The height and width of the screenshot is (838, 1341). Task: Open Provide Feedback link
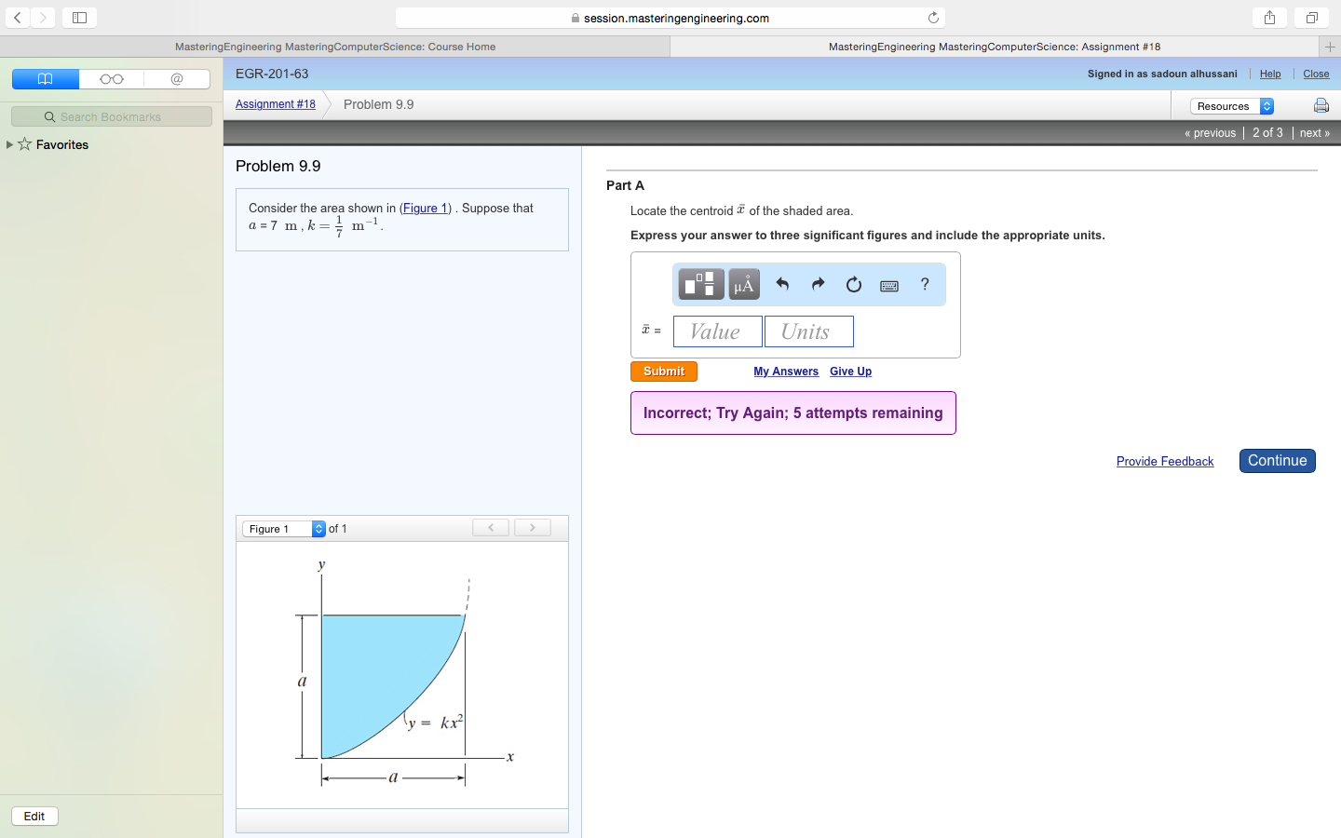1165,462
